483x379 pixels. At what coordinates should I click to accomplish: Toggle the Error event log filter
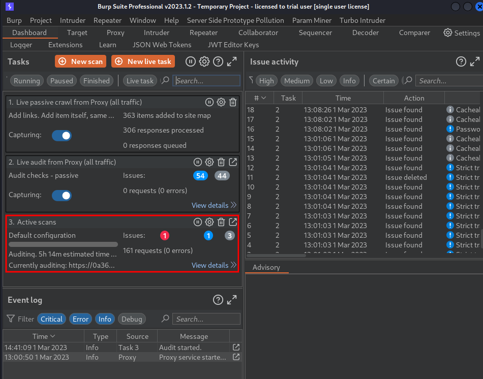(x=80, y=319)
